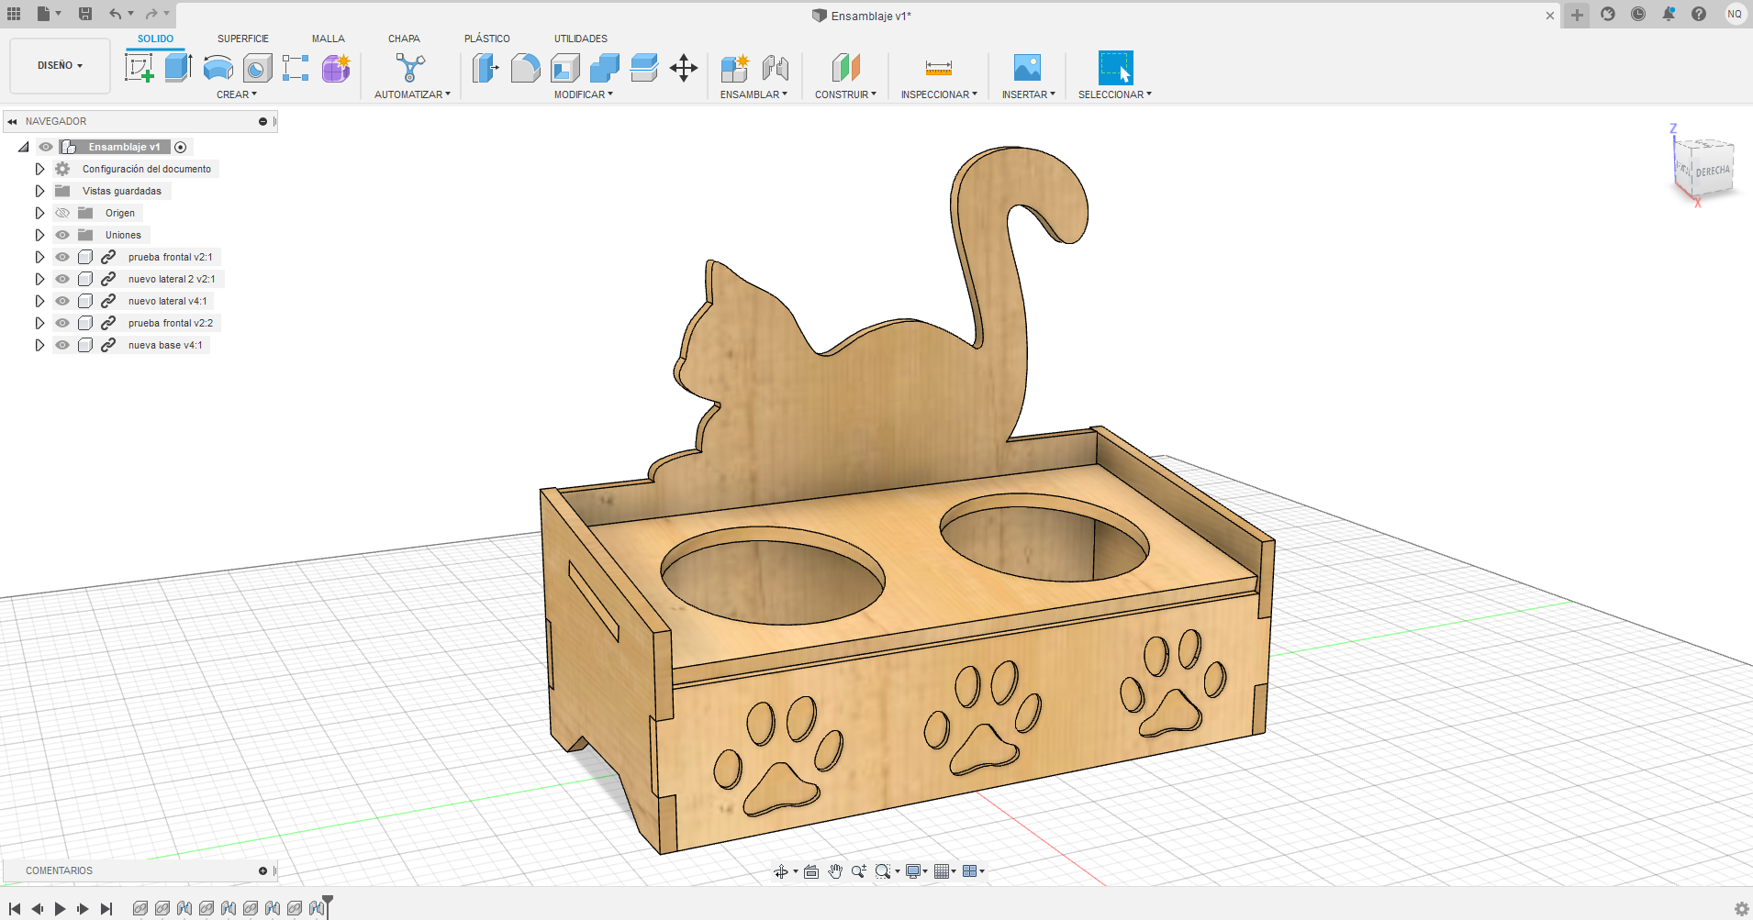Undo the last action

point(115,14)
